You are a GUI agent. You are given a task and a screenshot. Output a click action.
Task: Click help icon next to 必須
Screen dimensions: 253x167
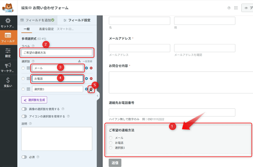[x=38, y=157]
